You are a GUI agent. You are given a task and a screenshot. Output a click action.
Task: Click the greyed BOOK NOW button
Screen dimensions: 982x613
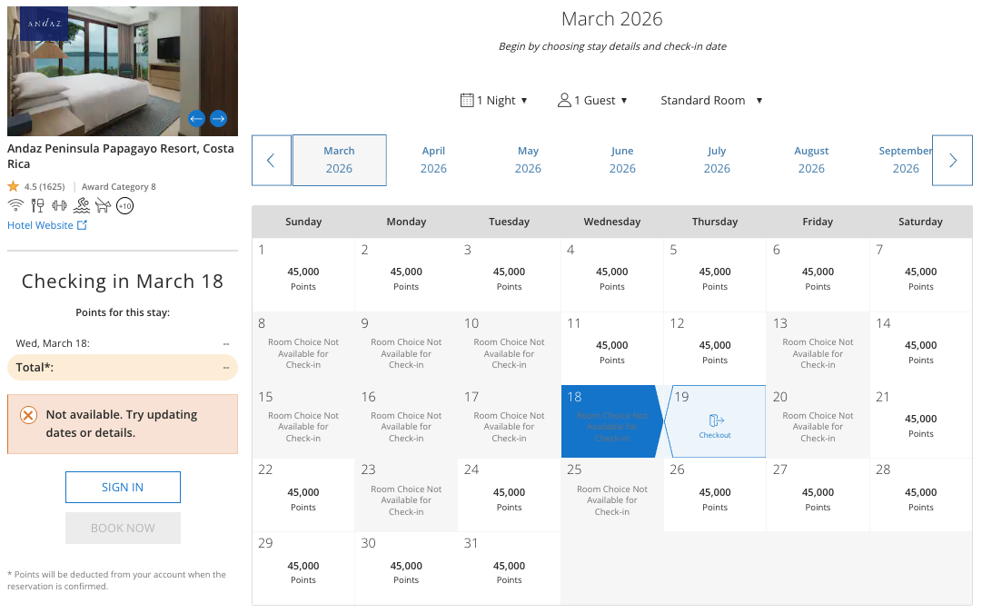click(x=123, y=528)
